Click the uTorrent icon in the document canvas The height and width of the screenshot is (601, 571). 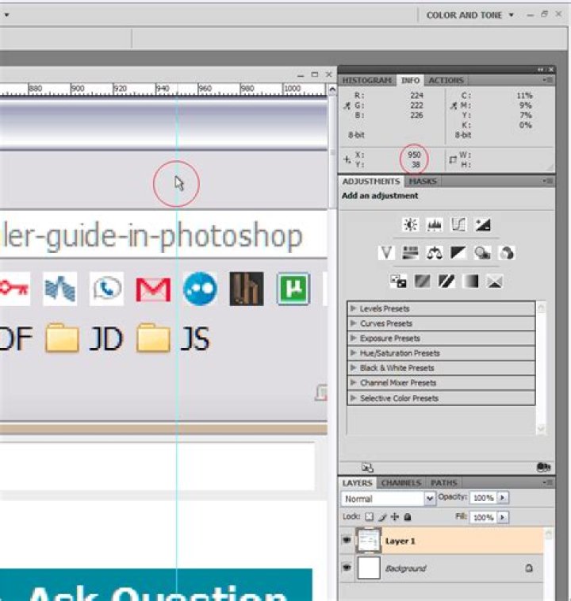293,289
